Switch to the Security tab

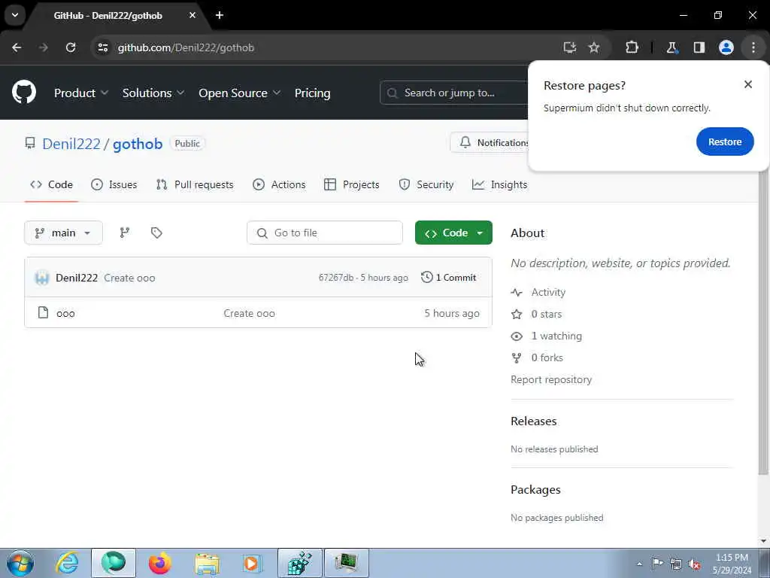point(426,185)
